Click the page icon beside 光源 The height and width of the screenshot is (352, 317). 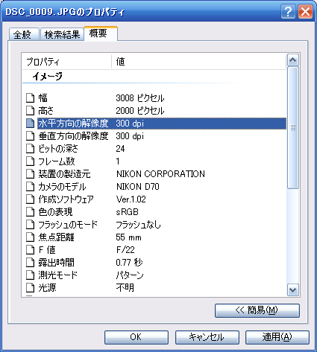(30, 288)
